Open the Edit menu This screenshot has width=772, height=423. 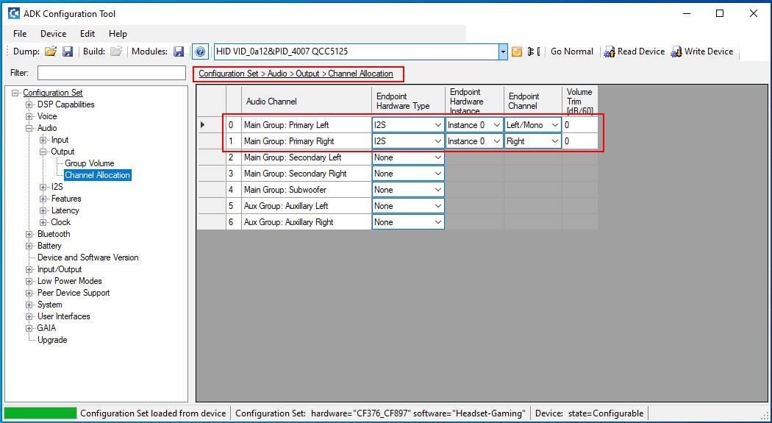(87, 34)
